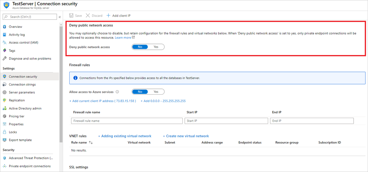The image size is (368, 172).
Task: Set Allow access to Azure services to Yes
Action: pos(156,92)
